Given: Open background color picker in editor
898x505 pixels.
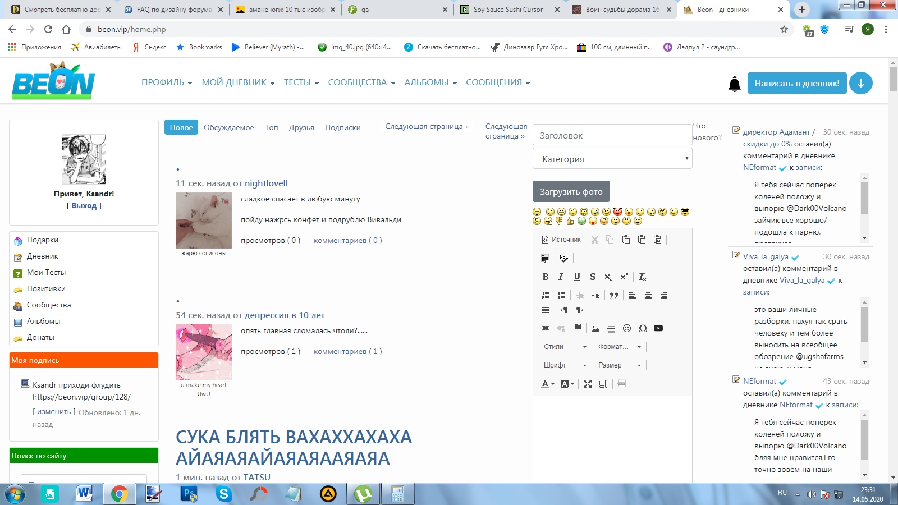Looking at the screenshot, I should click(x=567, y=384).
